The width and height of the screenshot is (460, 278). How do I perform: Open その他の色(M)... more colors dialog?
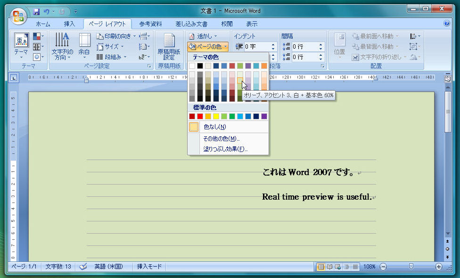(x=228, y=138)
